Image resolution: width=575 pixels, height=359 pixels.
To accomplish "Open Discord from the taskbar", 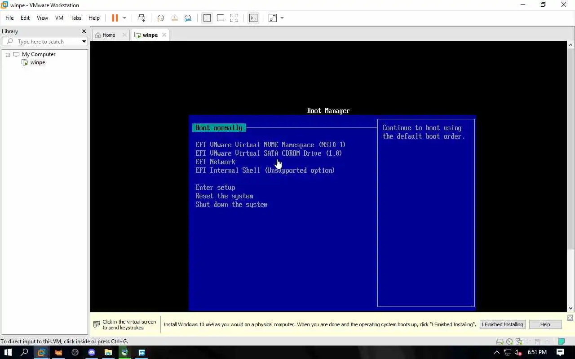I will [x=92, y=352].
